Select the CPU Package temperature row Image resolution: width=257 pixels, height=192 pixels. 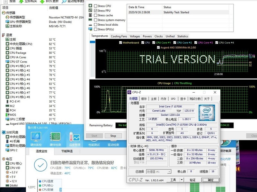18,53
